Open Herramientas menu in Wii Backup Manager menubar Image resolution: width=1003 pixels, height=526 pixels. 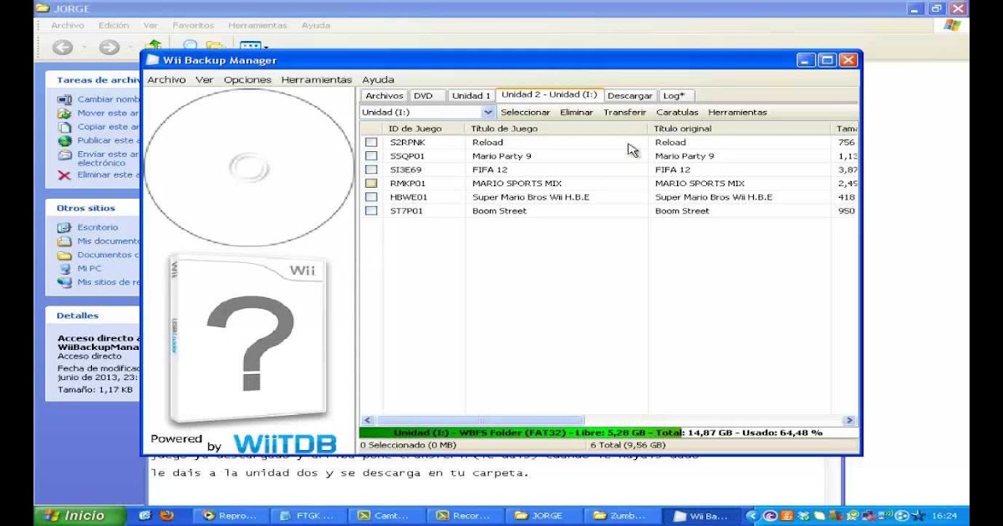[317, 80]
